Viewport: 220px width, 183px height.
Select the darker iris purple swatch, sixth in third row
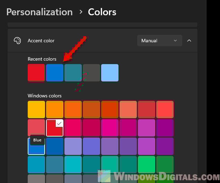pos(128,146)
